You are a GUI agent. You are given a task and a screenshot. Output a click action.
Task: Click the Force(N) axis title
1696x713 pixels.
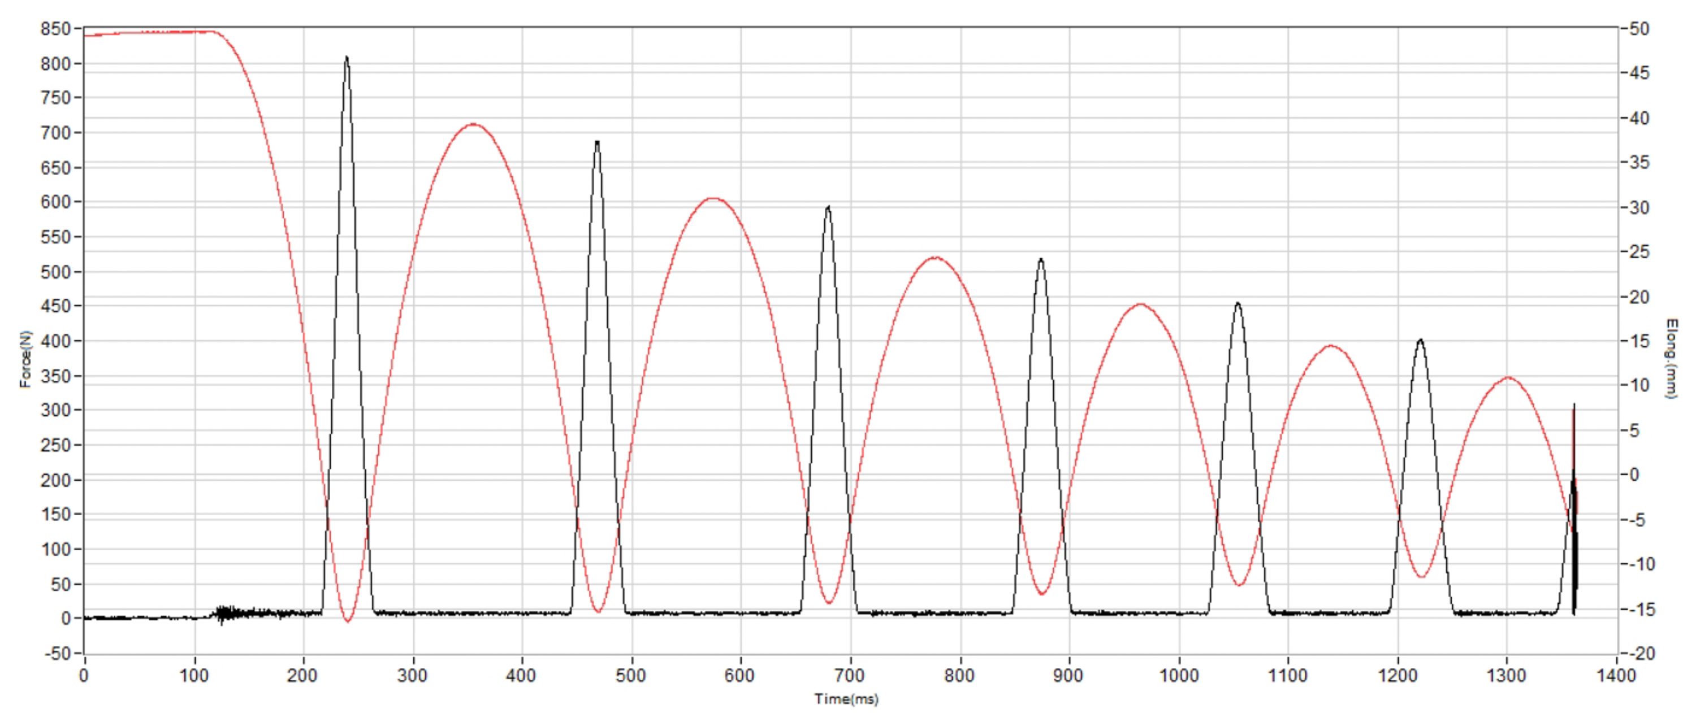25,358
